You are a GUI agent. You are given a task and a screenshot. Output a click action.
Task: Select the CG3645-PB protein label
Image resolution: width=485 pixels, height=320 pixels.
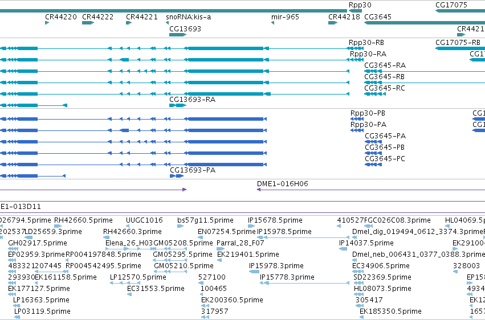[385, 147]
